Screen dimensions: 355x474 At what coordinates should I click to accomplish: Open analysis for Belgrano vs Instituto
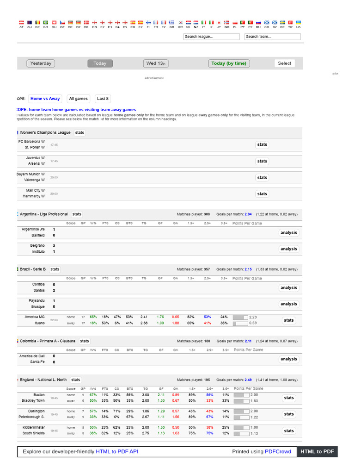coord(288,249)
